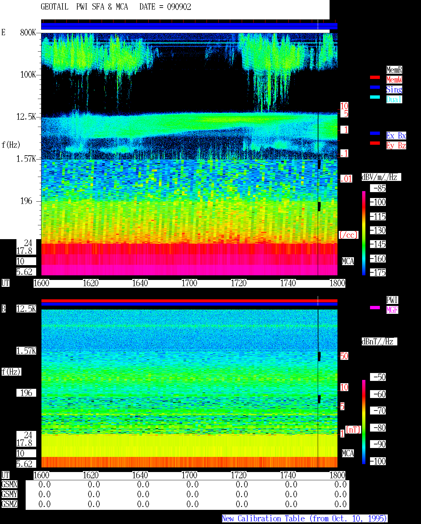421x524 pixels.
Task: Click the dBV/m/√Hz vertical color bar
Action: (364, 233)
